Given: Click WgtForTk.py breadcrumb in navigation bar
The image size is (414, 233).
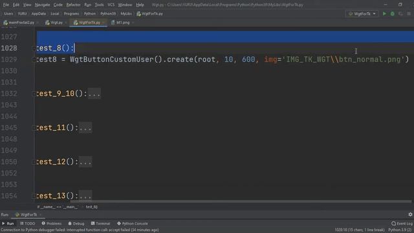Looking at the screenshot, I should tap(149, 14).
